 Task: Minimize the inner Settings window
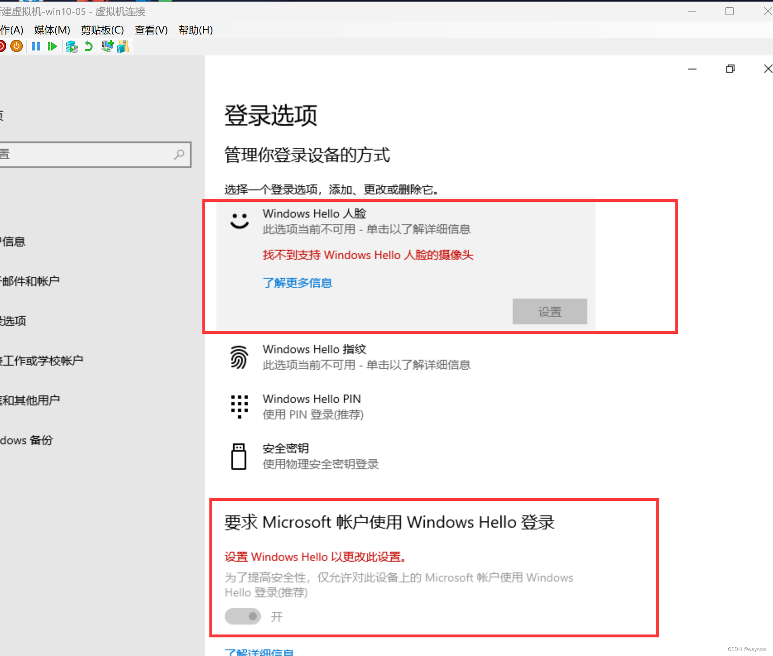692,69
